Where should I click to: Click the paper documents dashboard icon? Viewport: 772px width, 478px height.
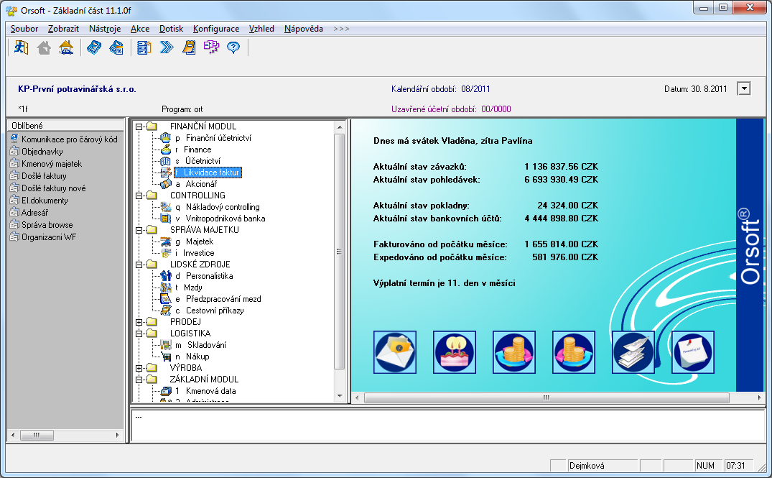click(633, 352)
